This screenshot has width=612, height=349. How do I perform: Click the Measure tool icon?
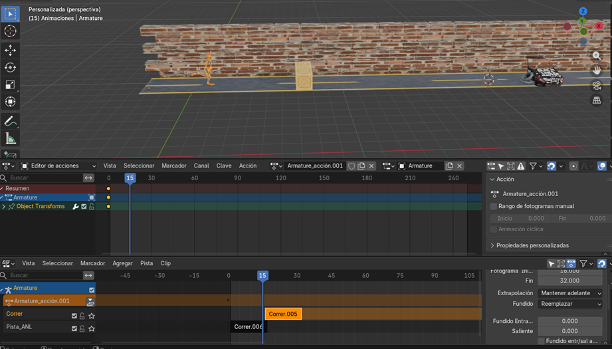[x=10, y=138]
